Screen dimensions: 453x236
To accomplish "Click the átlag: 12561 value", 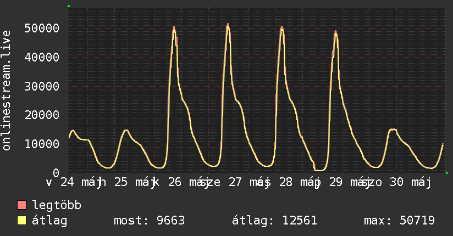I will click(x=274, y=221).
